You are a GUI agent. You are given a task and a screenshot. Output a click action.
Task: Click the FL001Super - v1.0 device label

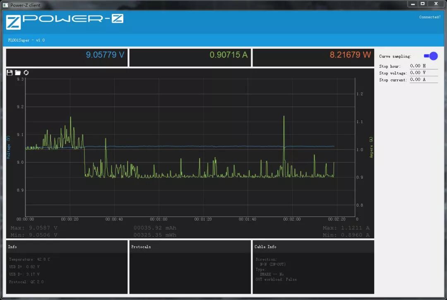[x=26, y=40]
